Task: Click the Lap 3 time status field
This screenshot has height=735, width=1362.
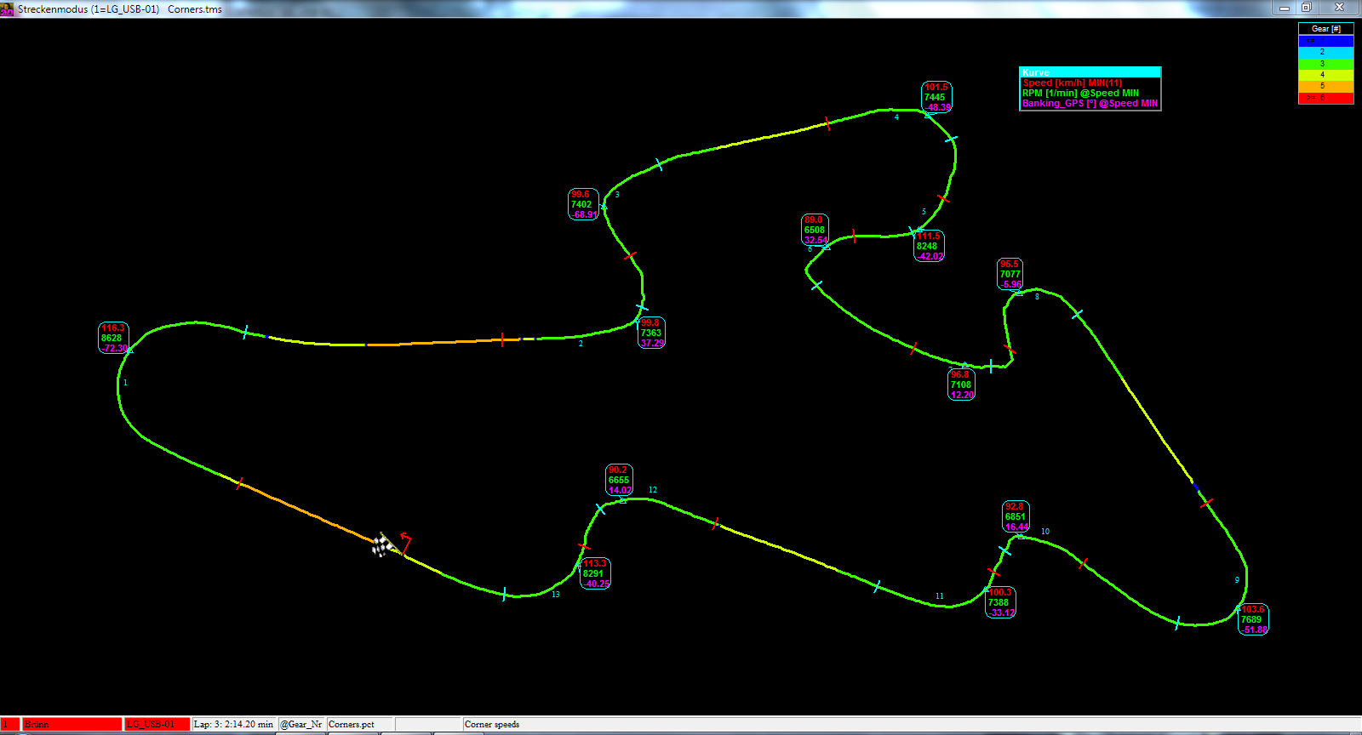Action: click(x=234, y=725)
